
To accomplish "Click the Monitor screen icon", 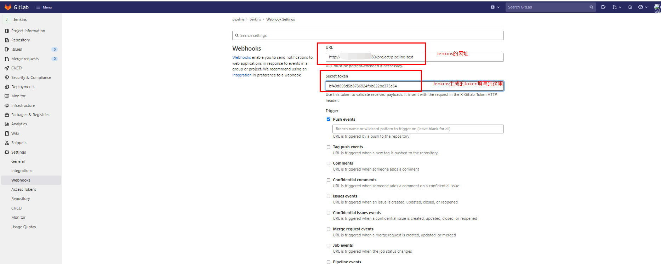I will coord(7,96).
